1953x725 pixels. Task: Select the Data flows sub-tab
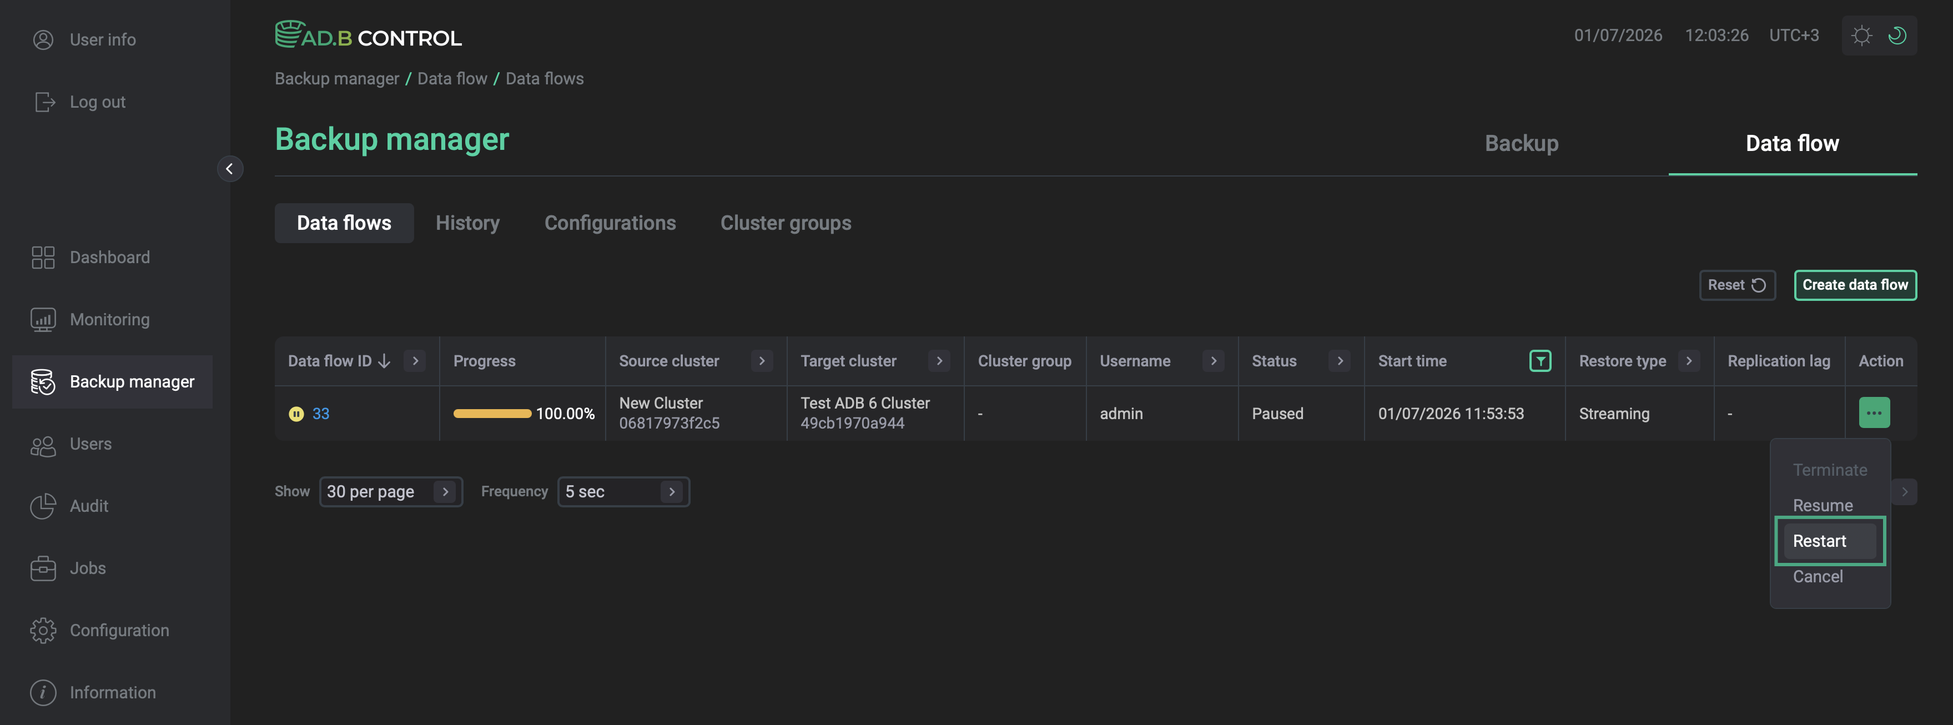(x=344, y=223)
